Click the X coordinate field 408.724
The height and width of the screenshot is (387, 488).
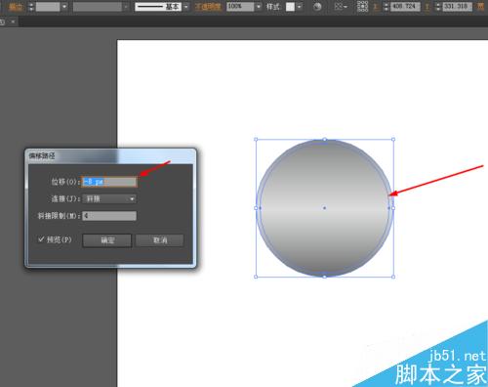[x=405, y=7]
